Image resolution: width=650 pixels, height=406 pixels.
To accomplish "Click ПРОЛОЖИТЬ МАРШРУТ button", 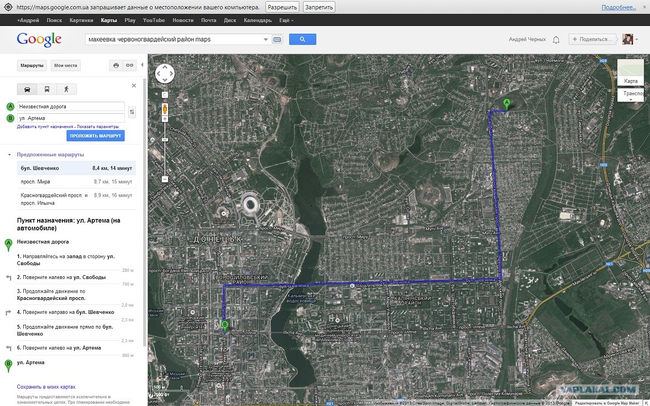I will pyautogui.click(x=95, y=136).
